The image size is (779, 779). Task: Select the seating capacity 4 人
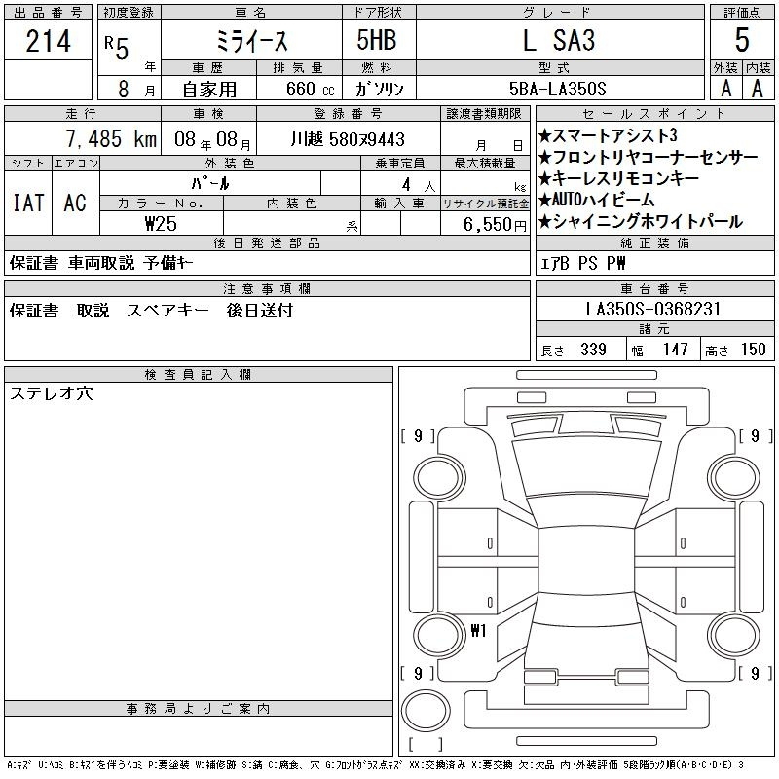tap(419, 185)
